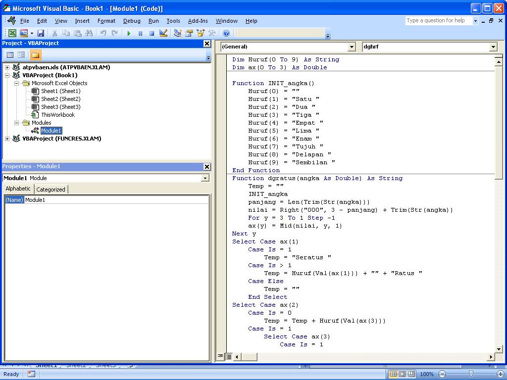The height and width of the screenshot is (380, 507).
Task: Open the File menu
Action: click(x=25, y=21)
